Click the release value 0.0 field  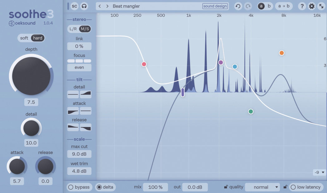(45, 181)
